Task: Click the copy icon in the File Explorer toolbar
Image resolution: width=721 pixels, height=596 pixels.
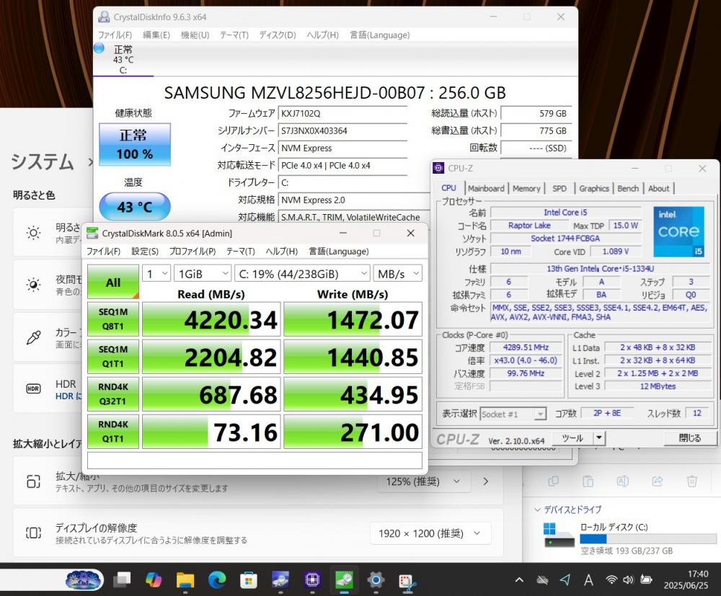Action: tap(553, 481)
